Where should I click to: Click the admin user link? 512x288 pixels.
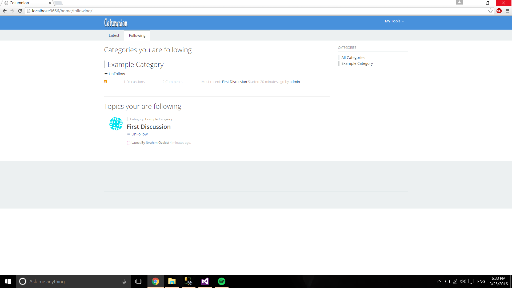[295, 82]
